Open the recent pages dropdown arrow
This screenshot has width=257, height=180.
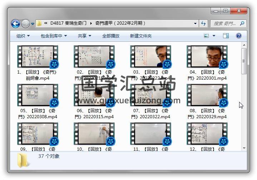pyautogui.click(x=33, y=24)
